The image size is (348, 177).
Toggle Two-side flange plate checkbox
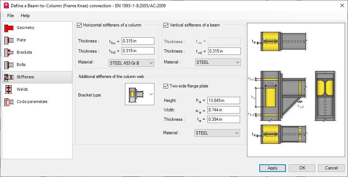point(166,86)
